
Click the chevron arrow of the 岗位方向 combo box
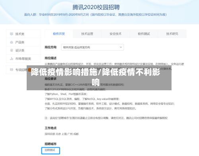(x=121, y=47)
